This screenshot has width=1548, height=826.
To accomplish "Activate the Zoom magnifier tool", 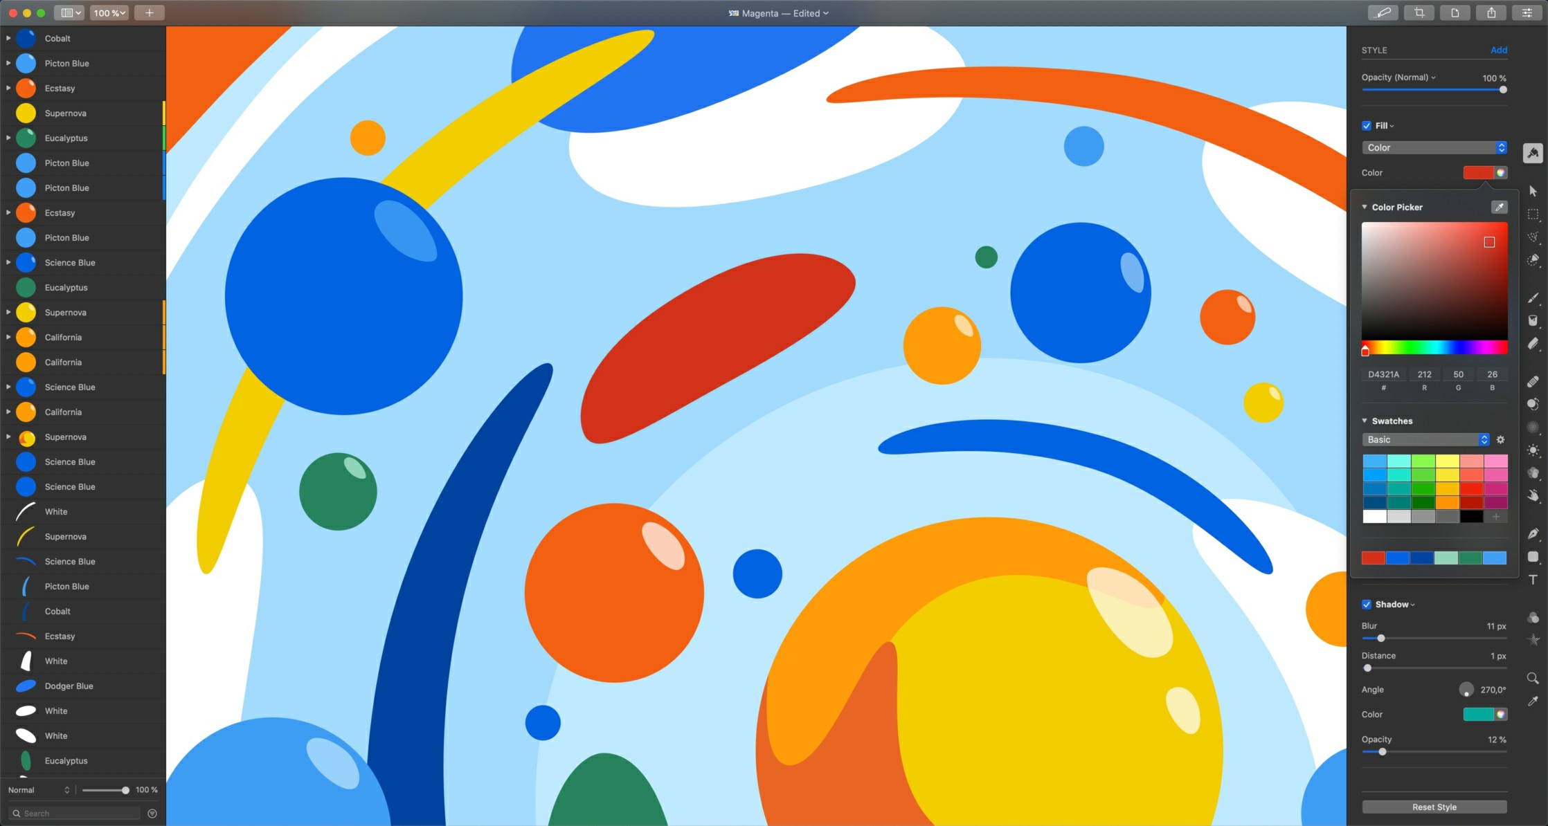I will click(x=1533, y=678).
